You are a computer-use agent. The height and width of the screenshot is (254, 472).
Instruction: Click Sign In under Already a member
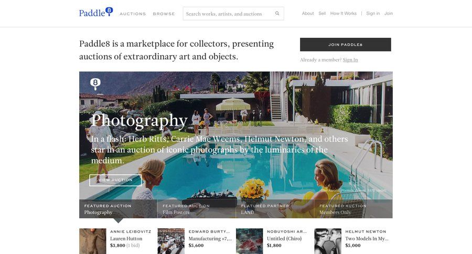click(350, 60)
